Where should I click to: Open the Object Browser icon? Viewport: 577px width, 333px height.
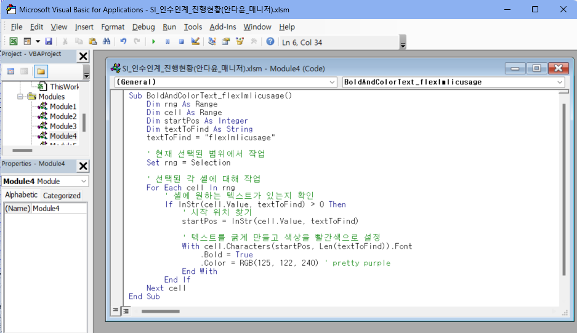(240, 41)
